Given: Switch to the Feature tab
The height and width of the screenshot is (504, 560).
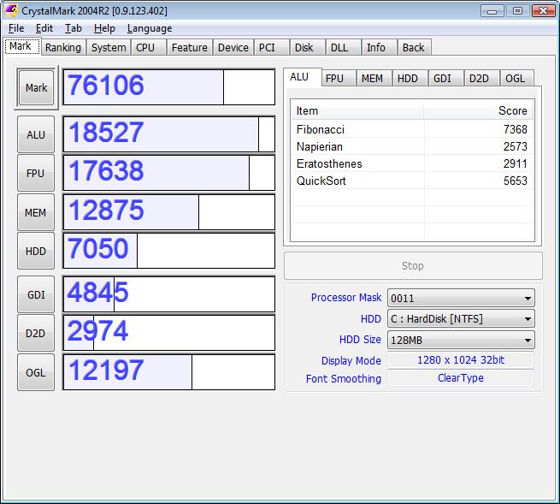Looking at the screenshot, I should 189,48.
